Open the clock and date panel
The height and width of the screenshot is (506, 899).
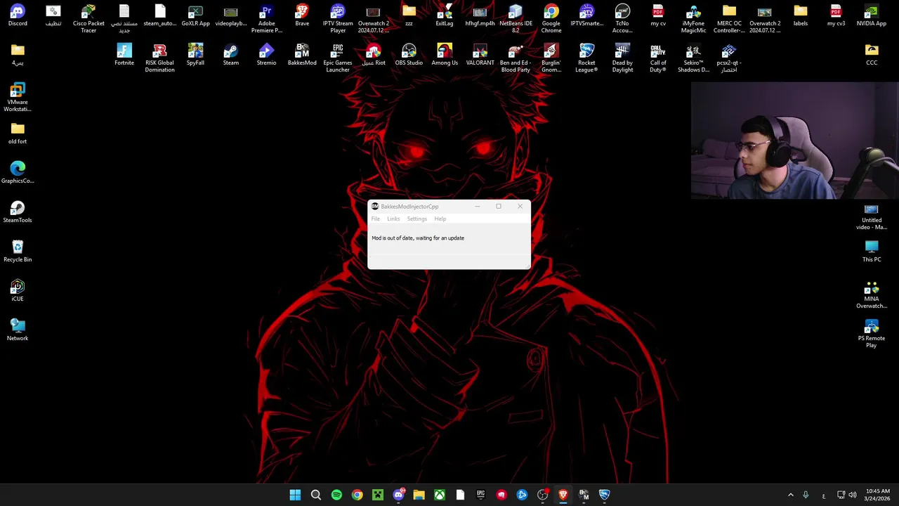coord(877,495)
